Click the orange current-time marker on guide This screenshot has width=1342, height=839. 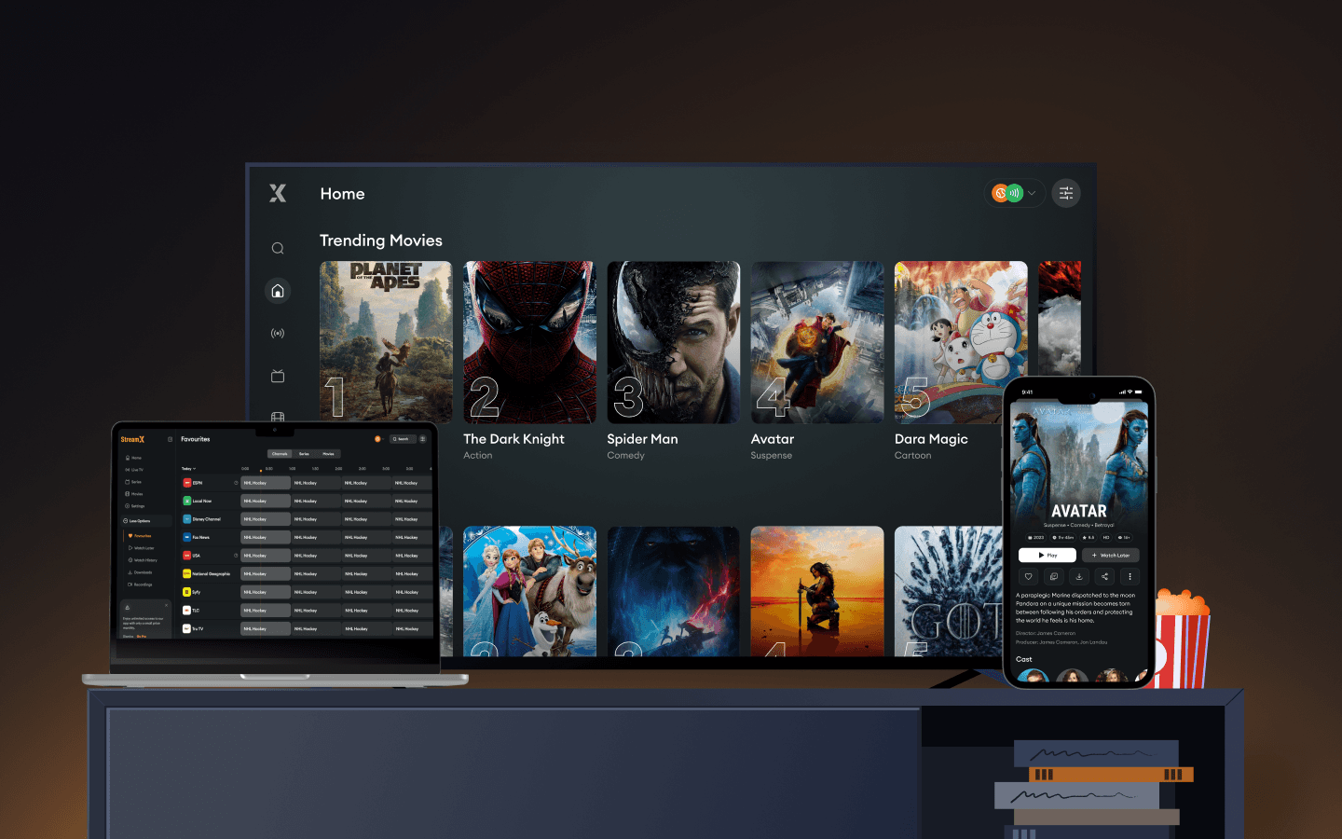click(x=261, y=471)
